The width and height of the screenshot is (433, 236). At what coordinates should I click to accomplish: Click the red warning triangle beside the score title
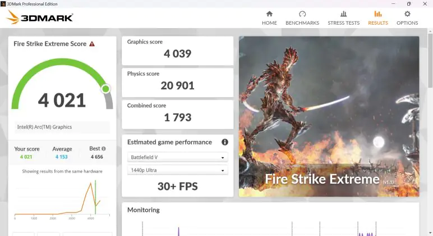tap(92, 44)
